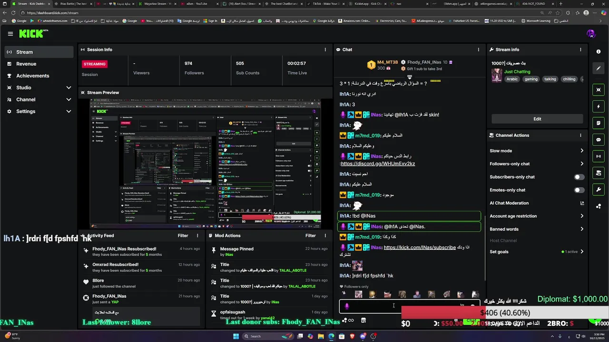
Task: Open Channel Actions panel options menu
Action: coord(580,135)
